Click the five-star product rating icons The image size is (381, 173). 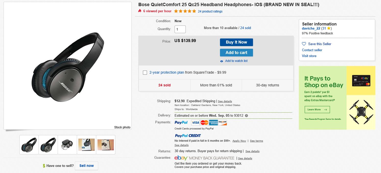[x=185, y=11]
